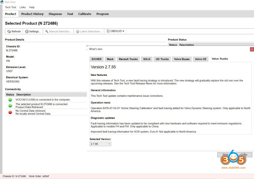This screenshot has height=179, width=254.
Task: Click the OBD/LVD document icon
Action: click(x=108, y=31)
